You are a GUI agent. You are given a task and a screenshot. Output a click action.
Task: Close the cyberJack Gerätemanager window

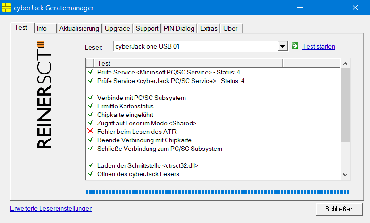(x=355, y=8)
